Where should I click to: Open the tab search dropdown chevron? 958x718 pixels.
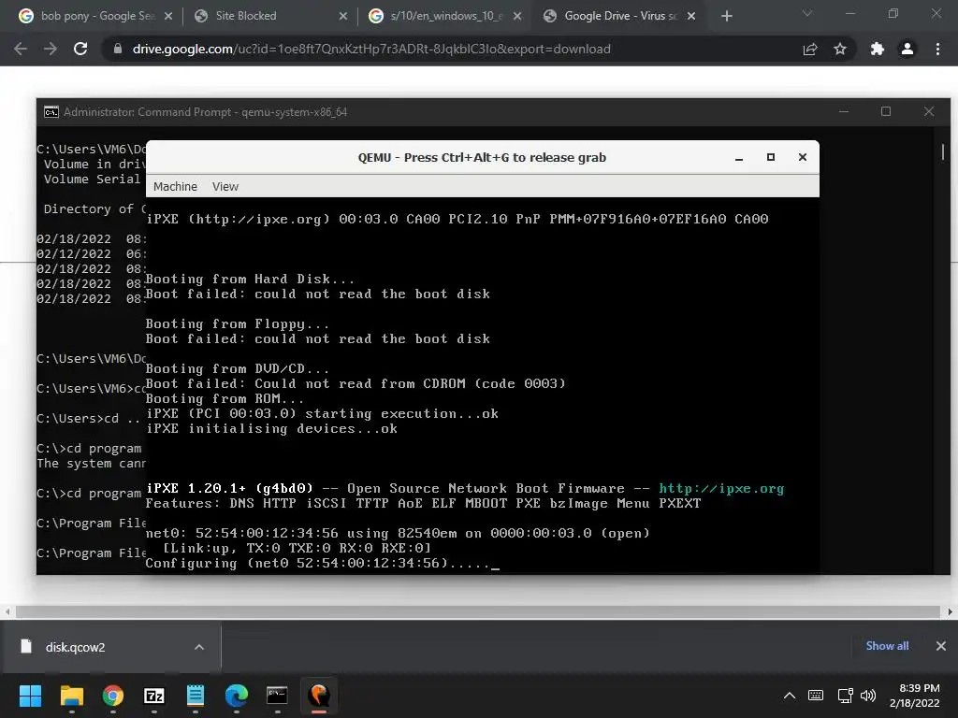click(807, 13)
